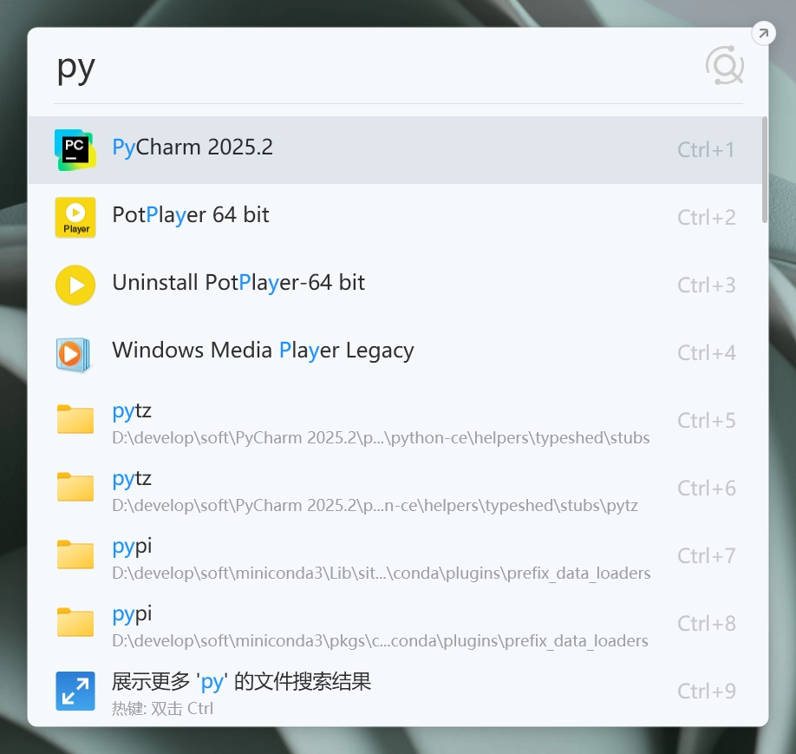Click the Ctrl+5 shortcut label

pos(706,420)
